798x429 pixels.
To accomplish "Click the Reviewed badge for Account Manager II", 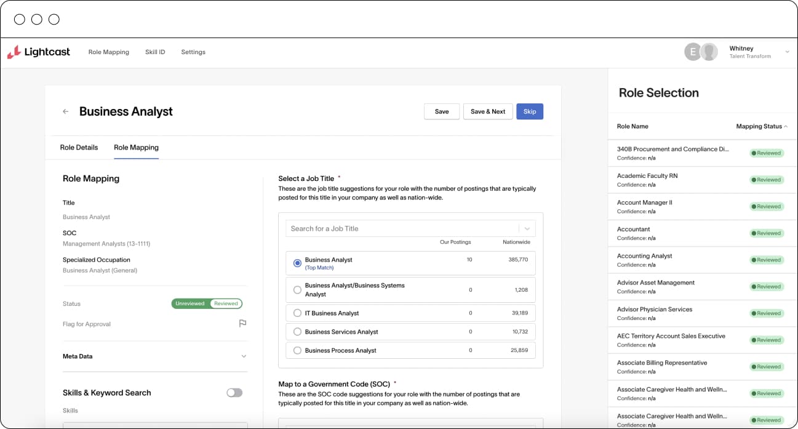I will tap(766, 207).
